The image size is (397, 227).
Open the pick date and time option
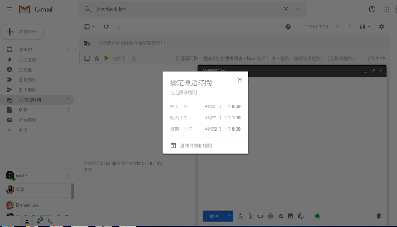[205, 146]
